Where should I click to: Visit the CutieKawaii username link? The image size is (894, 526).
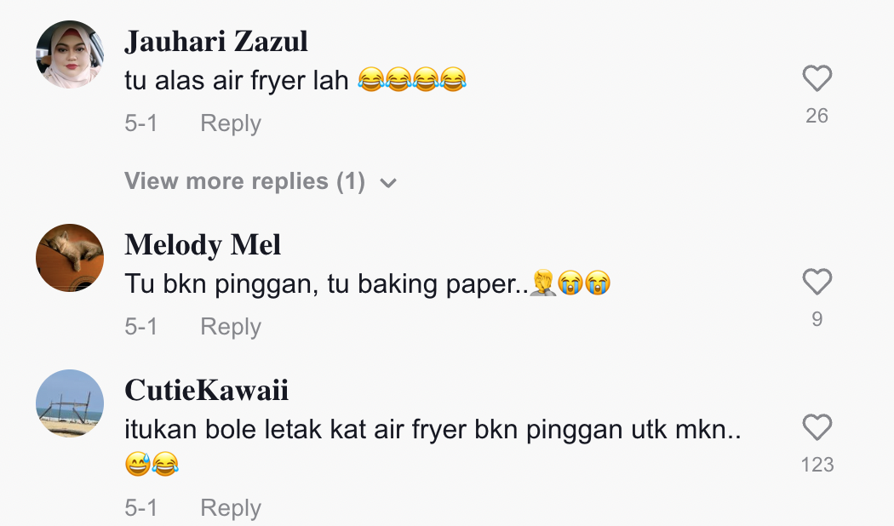tap(206, 391)
